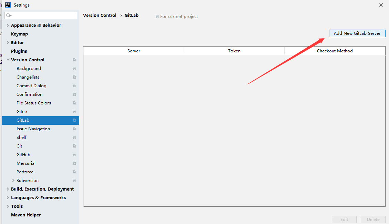
Task: Expand Build, Execution, Deployment section
Action: pyautogui.click(x=8, y=189)
